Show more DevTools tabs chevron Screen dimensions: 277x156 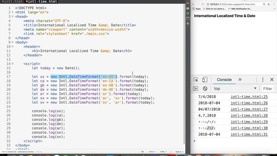point(240,80)
